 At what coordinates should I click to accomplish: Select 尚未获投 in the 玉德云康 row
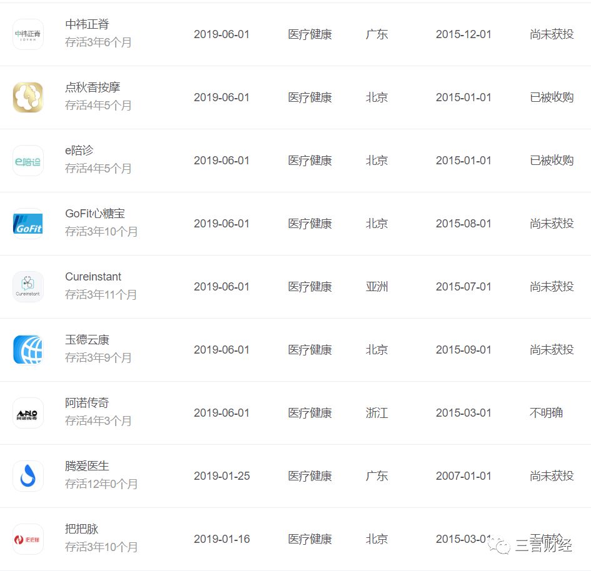[552, 350]
